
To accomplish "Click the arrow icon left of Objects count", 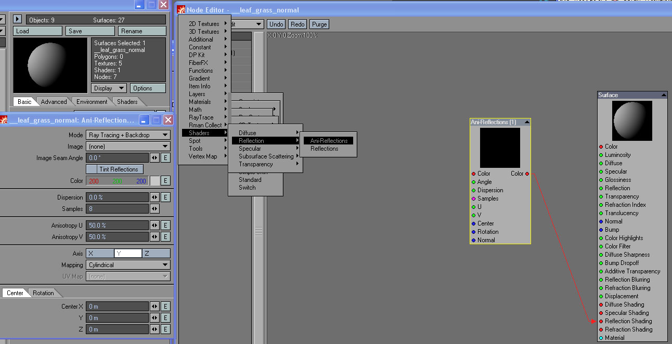I will (x=17, y=19).
